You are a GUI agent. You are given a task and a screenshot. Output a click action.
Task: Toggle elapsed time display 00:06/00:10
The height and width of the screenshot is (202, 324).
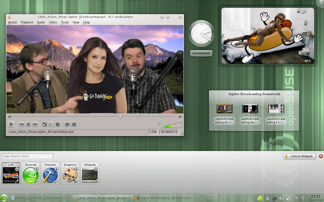tap(169, 132)
